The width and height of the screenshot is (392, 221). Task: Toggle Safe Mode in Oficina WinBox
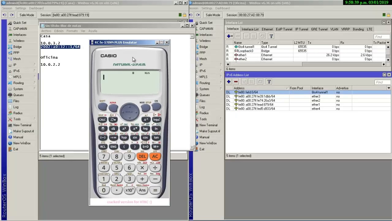(x=213, y=15)
